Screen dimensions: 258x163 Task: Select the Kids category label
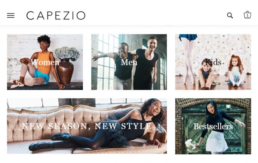click(x=213, y=62)
